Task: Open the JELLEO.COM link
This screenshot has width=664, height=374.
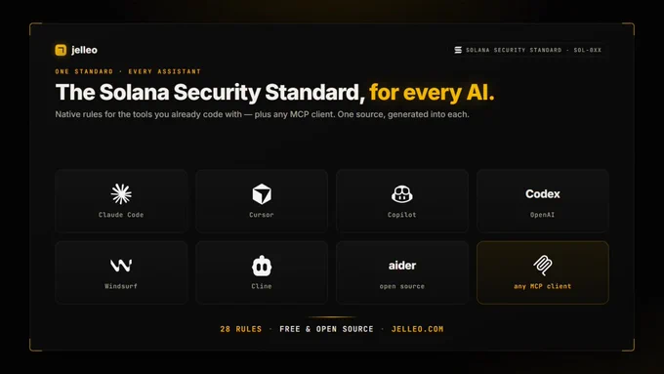Action: (x=417, y=329)
